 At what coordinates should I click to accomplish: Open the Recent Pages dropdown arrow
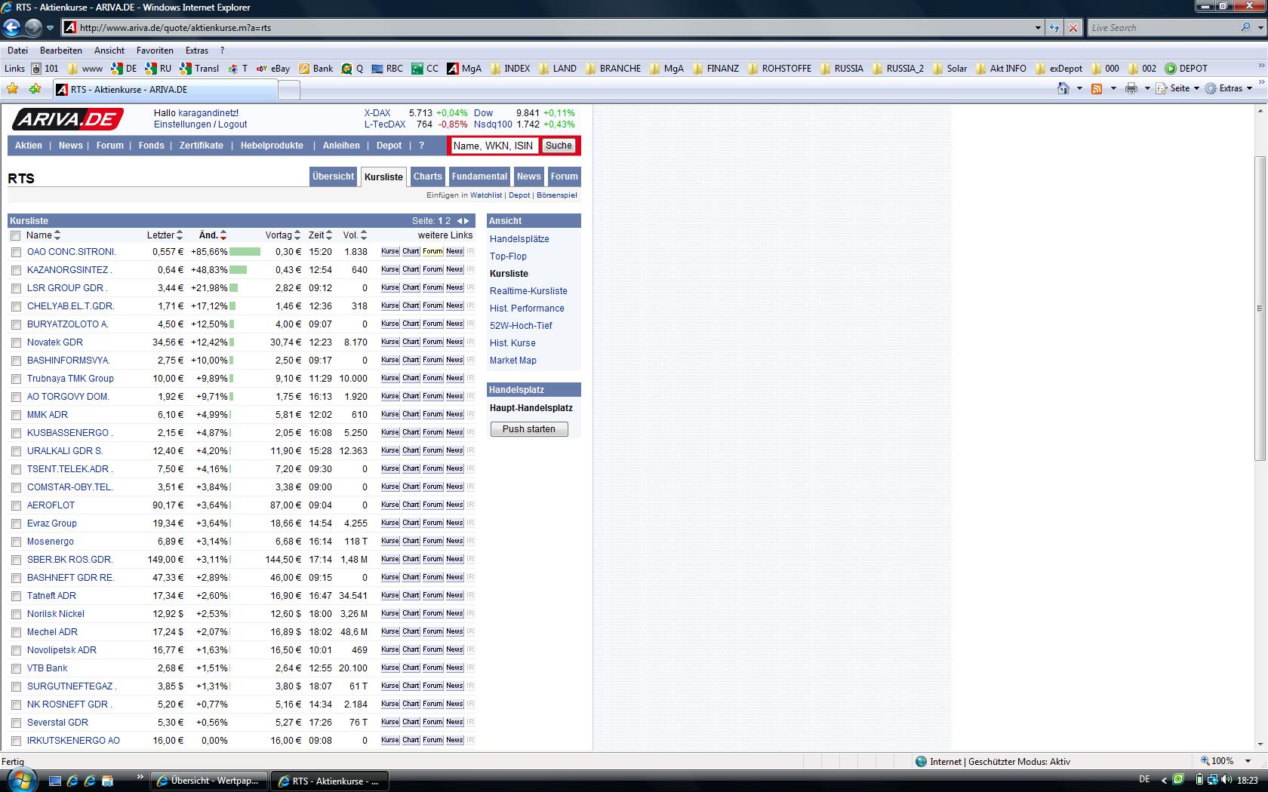point(50,28)
